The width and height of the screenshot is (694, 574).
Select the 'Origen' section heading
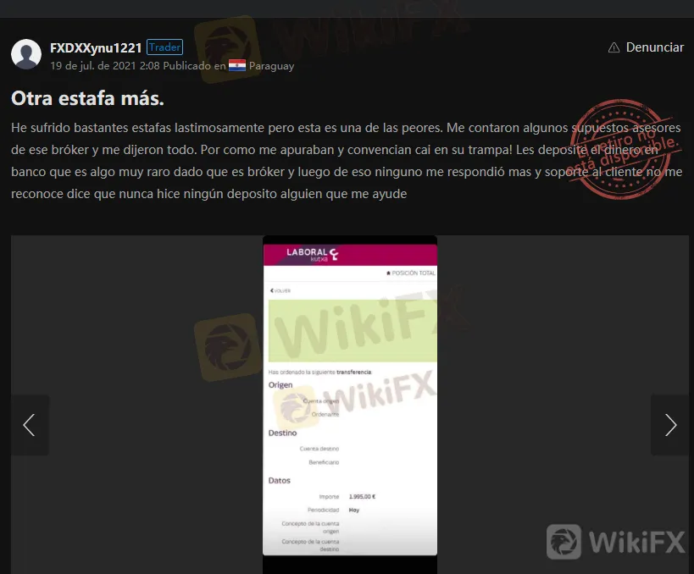pyautogui.click(x=280, y=384)
